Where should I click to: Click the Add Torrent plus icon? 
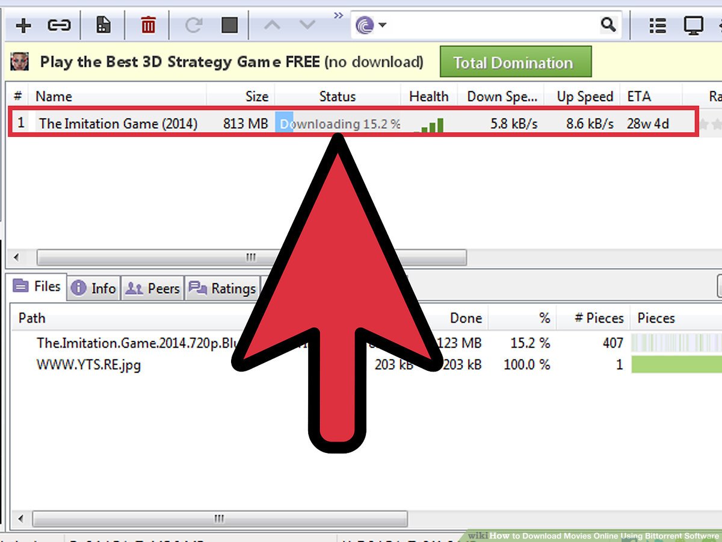tap(23, 25)
